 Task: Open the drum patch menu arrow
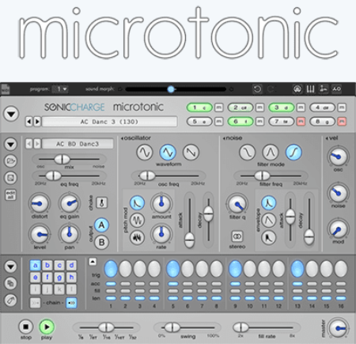coord(10,144)
